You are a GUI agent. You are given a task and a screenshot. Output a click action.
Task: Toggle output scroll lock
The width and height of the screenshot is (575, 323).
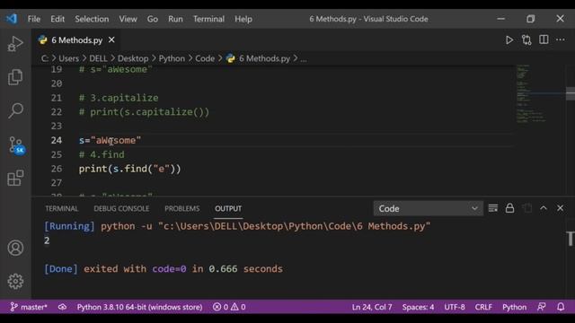point(509,208)
